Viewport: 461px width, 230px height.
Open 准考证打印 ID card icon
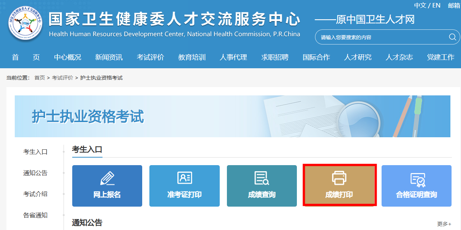(x=185, y=178)
